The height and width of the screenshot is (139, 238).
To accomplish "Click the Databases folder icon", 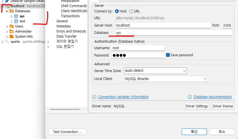I will pyautogui.click(x=12, y=11).
